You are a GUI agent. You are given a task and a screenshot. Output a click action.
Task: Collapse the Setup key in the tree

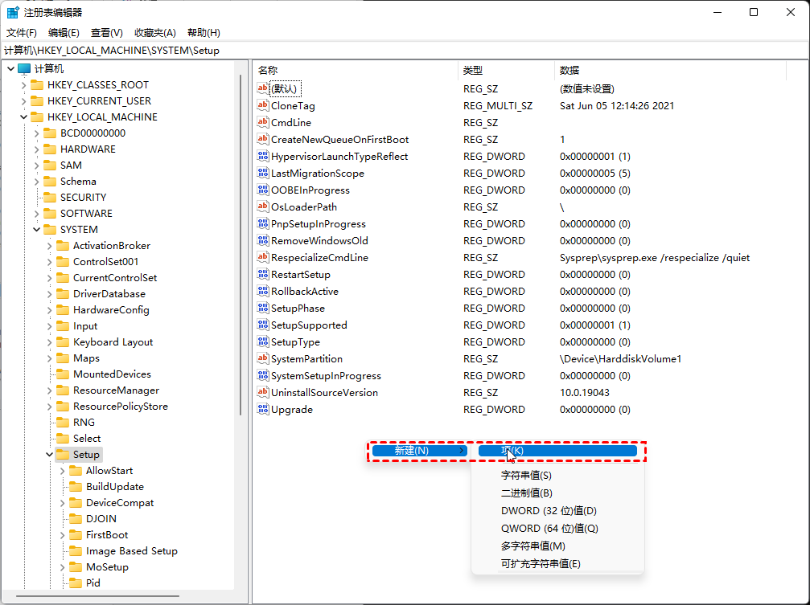coord(49,455)
